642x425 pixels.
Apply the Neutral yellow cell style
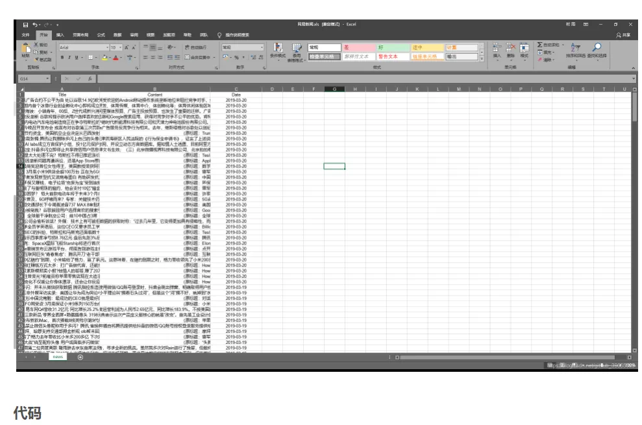point(427,48)
